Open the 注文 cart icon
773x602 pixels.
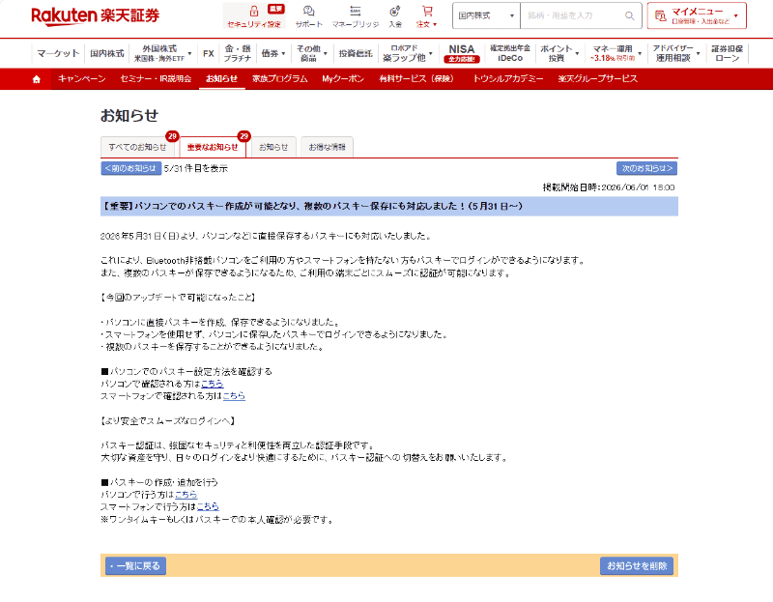[426, 15]
